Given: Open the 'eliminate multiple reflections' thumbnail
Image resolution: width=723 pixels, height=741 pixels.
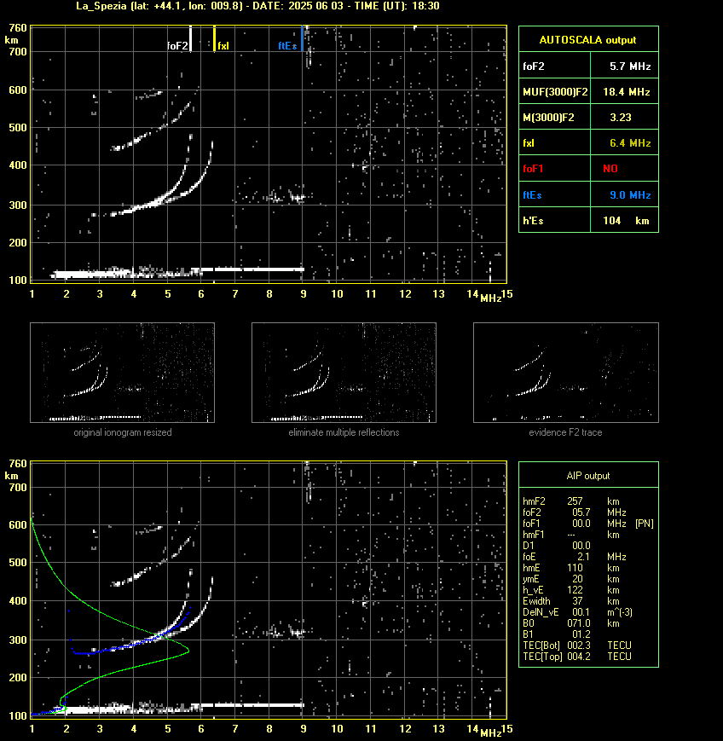Looking at the screenshot, I should point(344,373).
